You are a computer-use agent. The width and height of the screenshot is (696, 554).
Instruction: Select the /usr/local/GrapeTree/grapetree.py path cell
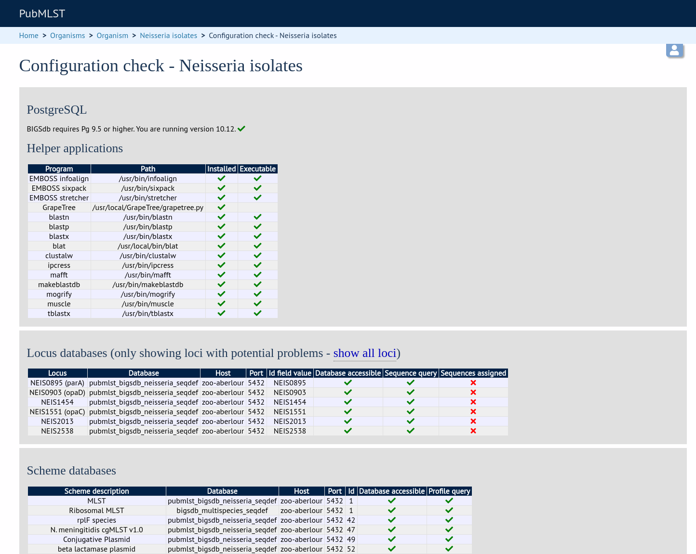pyautogui.click(x=148, y=207)
